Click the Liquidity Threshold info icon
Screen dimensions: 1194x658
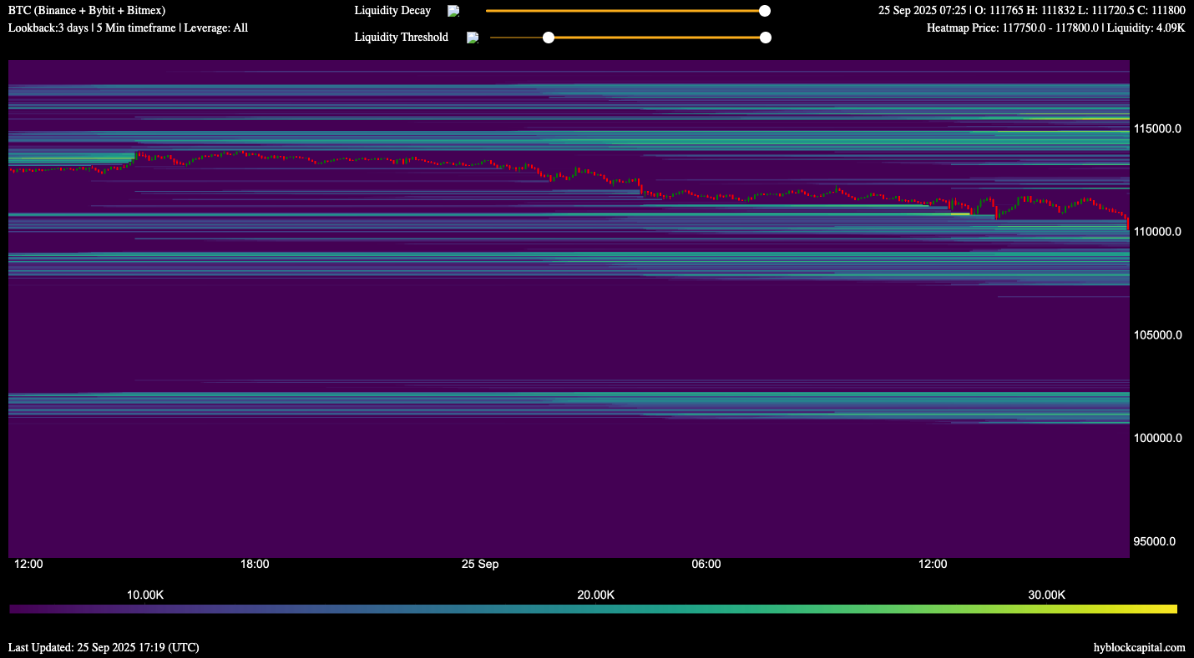point(473,37)
